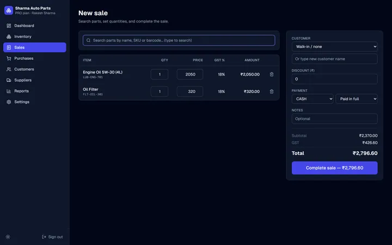The image size is (392, 245).
Task: Click the Discount amount field
Action: pyautogui.click(x=334, y=79)
